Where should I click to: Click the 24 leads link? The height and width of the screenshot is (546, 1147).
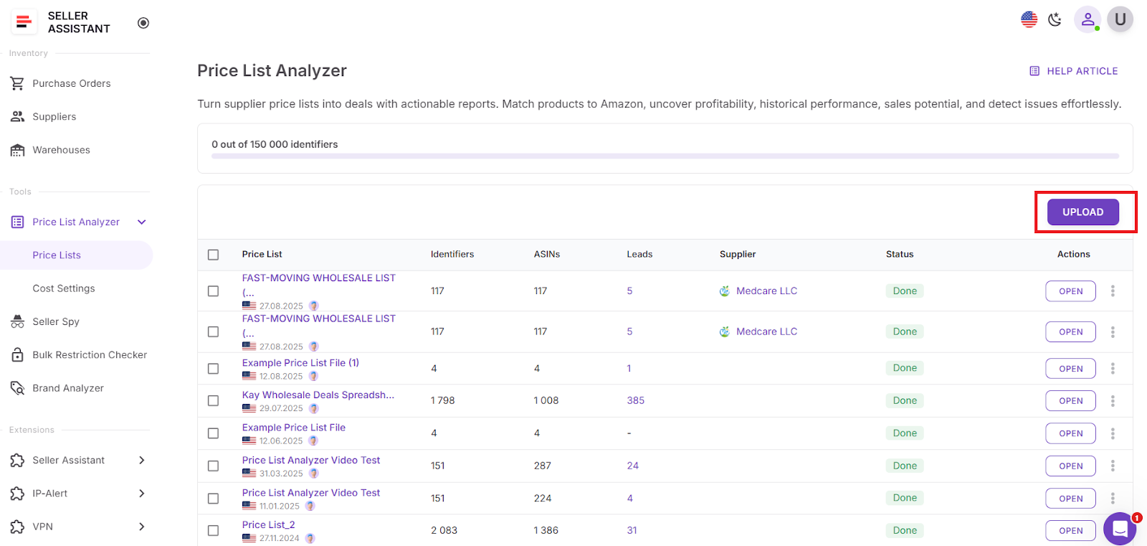tap(633, 466)
